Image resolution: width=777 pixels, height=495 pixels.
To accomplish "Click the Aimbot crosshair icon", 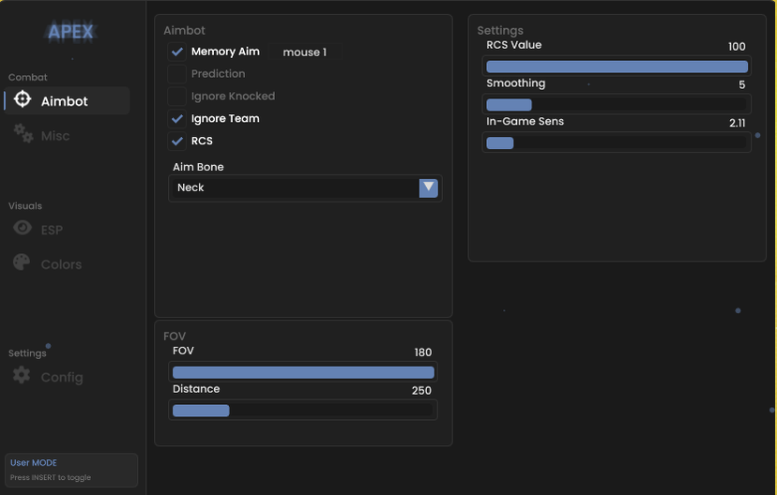I will point(23,100).
